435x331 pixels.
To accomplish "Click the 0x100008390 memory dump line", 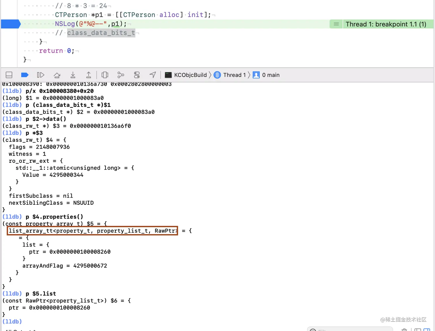I will (87, 84).
